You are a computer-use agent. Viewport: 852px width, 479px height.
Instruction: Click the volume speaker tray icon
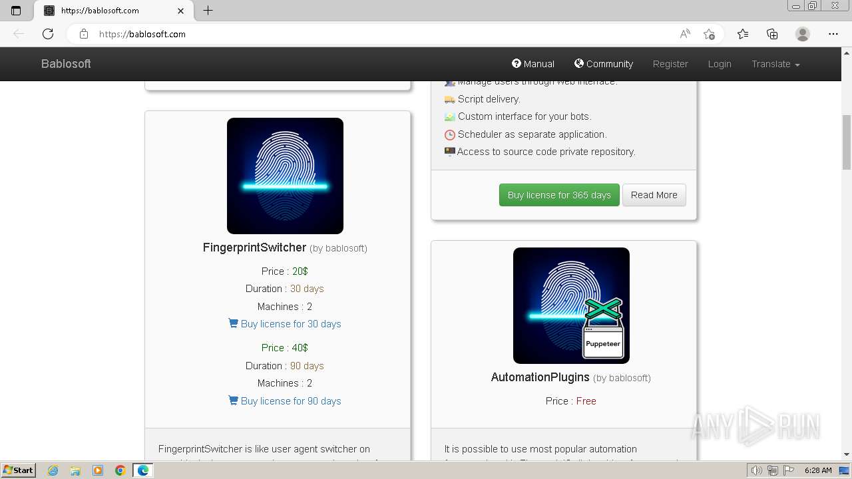(756, 470)
